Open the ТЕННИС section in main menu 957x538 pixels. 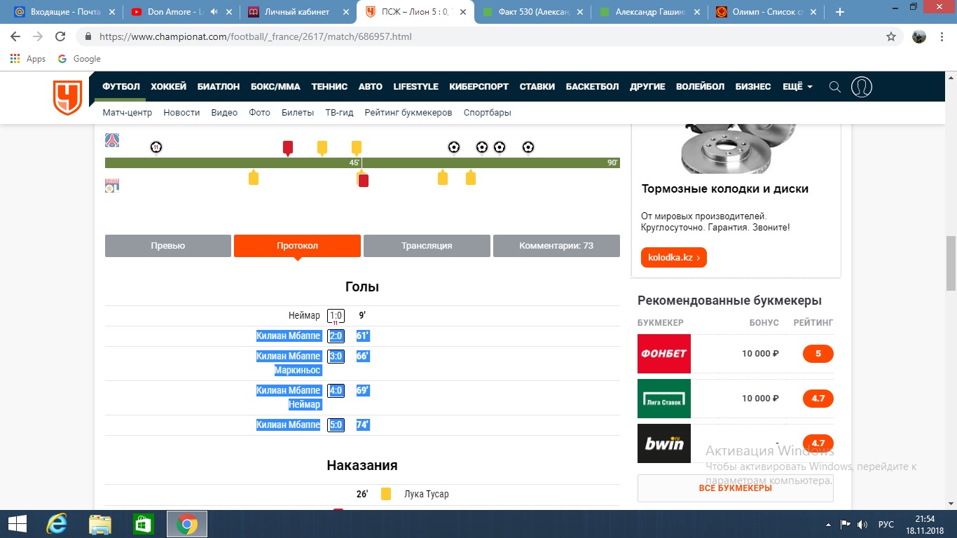coord(329,87)
